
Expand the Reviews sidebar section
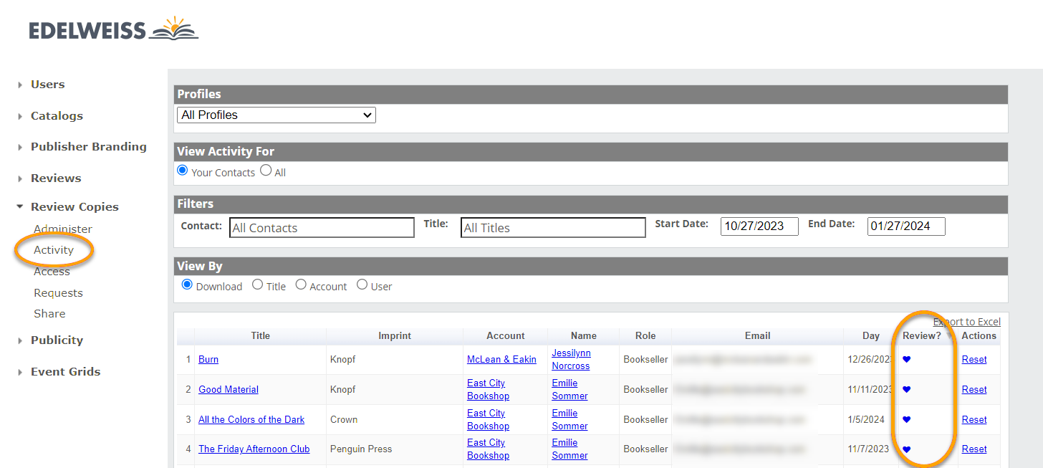click(56, 178)
